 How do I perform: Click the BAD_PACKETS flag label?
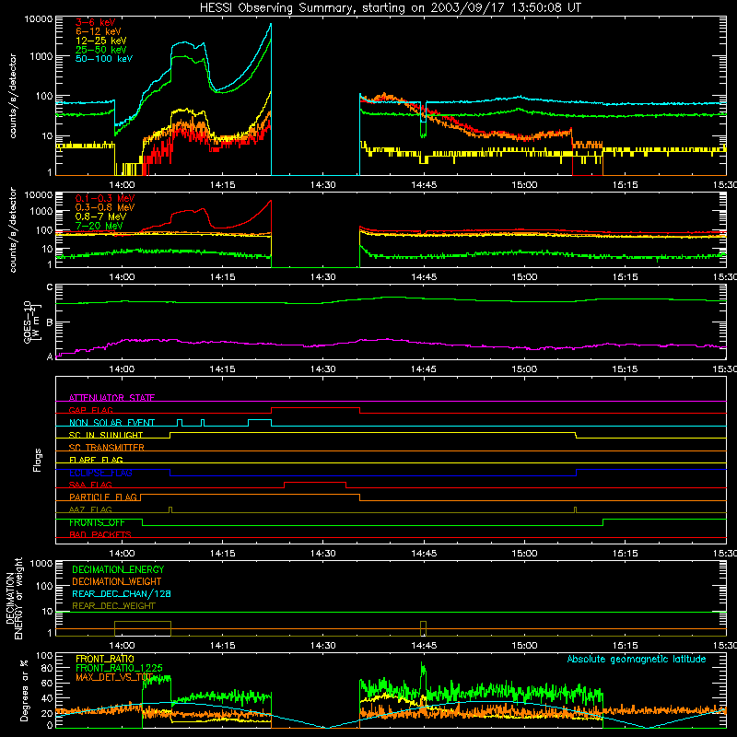[x=100, y=534]
